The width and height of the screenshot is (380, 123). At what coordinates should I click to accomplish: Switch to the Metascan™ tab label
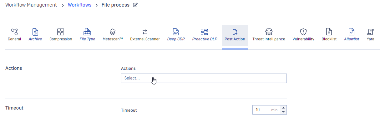[x=113, y=39]
